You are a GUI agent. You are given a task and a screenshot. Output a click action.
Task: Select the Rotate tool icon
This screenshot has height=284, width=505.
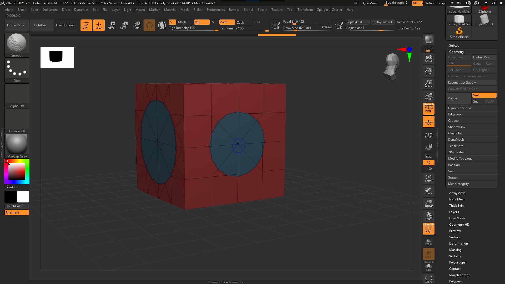point(137,25)
